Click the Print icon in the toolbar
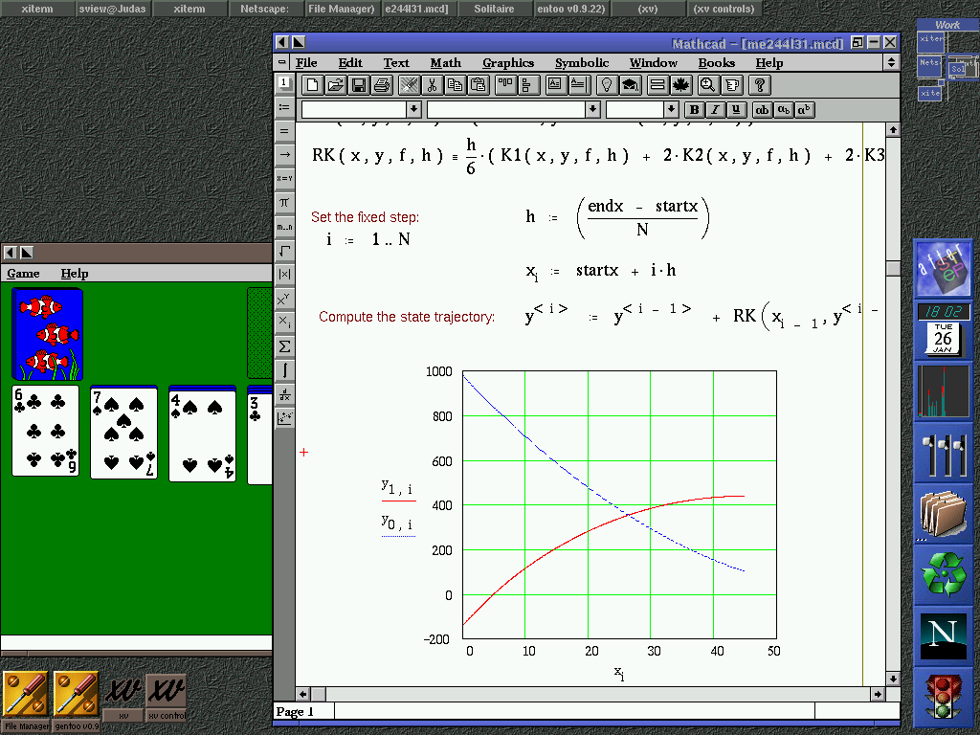This screenshot has width=980, height=735. 382,85
